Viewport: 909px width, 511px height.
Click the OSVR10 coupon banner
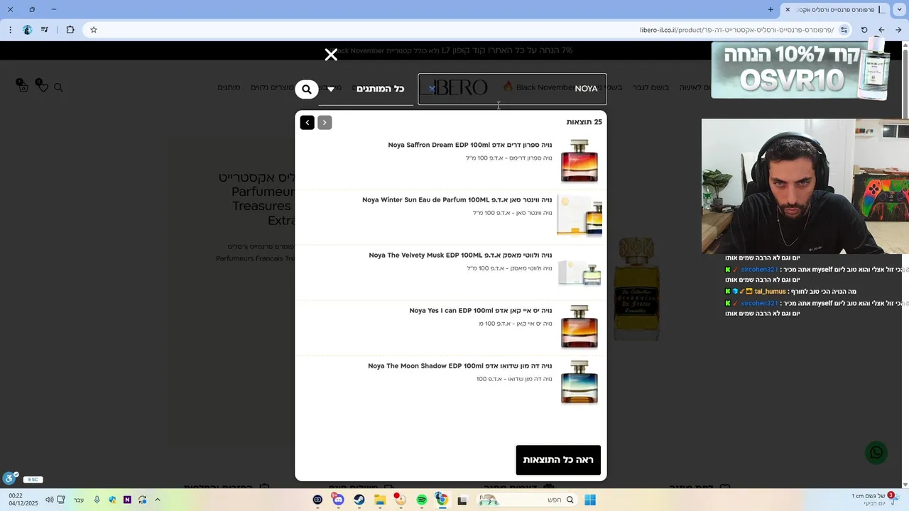[800, 70]
